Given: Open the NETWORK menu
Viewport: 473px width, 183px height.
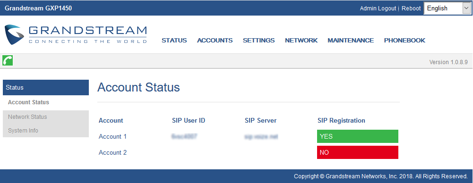Looking at the screenshot, I should pos(301,41).
